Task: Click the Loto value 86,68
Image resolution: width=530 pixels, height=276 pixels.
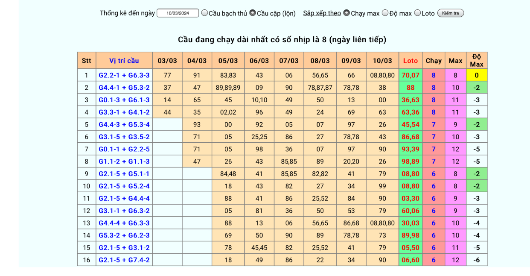Action: pos(411,137)
